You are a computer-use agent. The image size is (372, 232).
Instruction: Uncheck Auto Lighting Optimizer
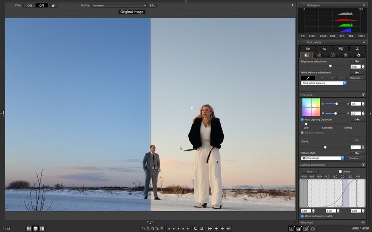pyautogui.click(x=302, y=120)
